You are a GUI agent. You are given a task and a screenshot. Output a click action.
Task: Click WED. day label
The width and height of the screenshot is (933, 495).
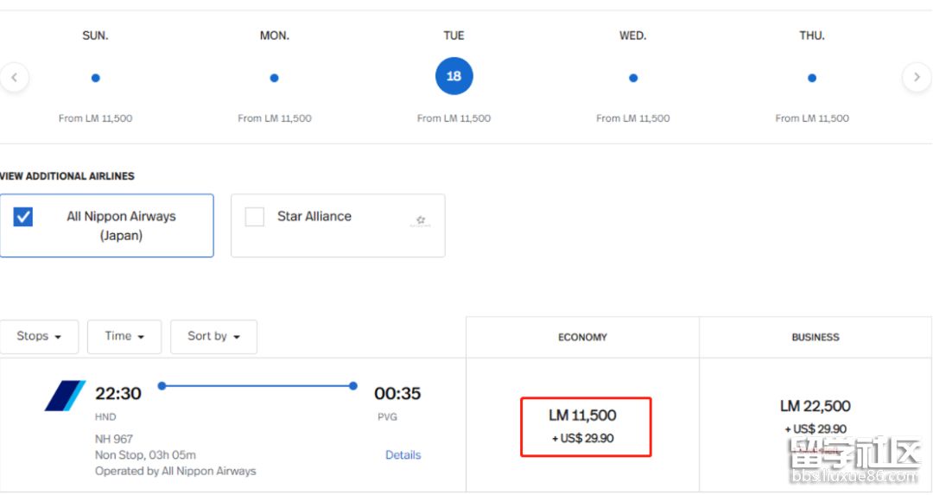point(633,35)
